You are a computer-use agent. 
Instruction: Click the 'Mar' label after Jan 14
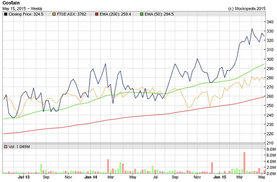(110, 177)
